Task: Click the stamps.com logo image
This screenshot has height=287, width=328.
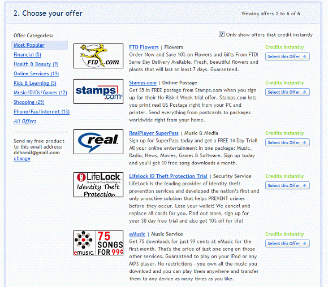Action: point(98,92)
